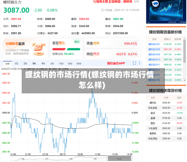The height and width of the screenshot is (162, 187).
Task: Click the 螺纹钢期货最新价格 heading
Action: click(x=165, y=32)
